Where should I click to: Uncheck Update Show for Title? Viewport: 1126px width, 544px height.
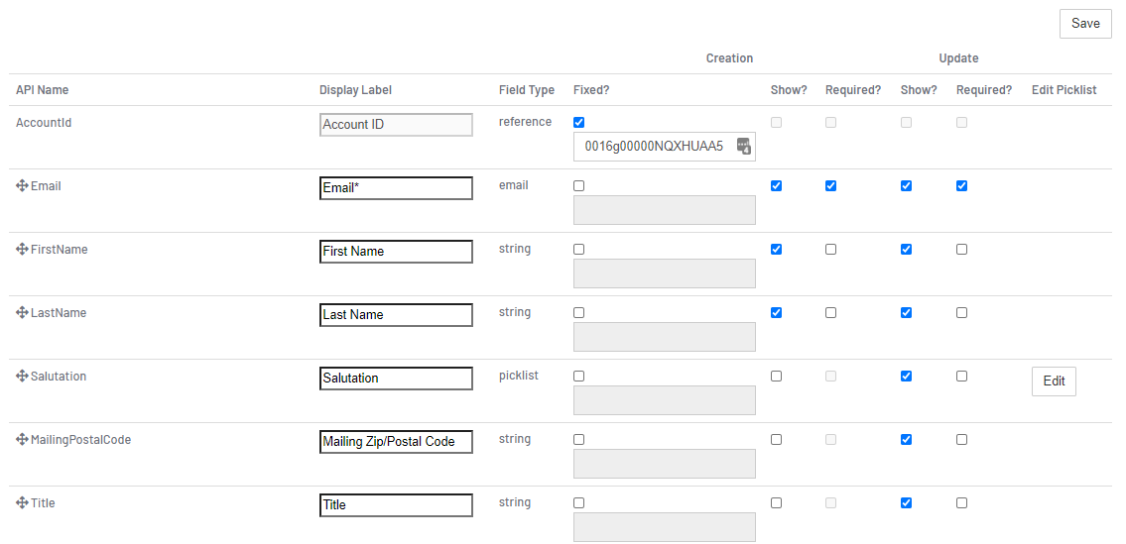[x=907, y=502]
